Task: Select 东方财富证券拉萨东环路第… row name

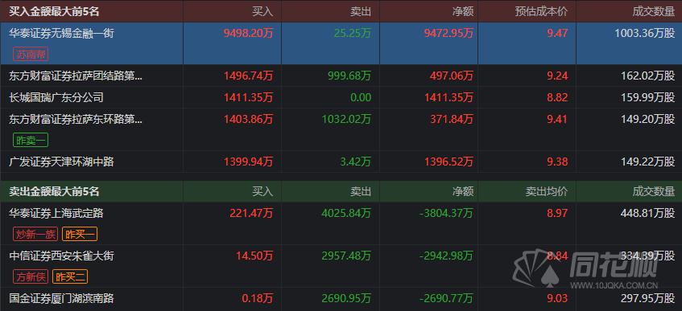Action: click(76, 119)
